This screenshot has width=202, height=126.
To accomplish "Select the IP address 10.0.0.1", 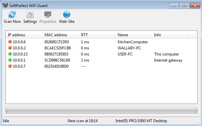I will (19, 60).
